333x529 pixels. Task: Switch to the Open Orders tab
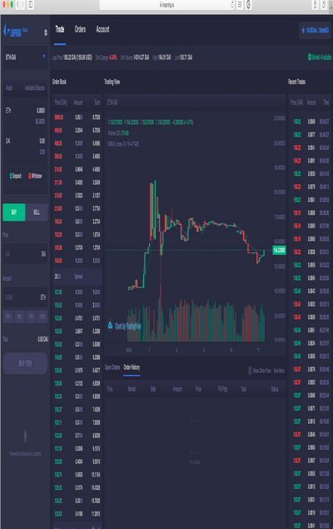point(112,367)
